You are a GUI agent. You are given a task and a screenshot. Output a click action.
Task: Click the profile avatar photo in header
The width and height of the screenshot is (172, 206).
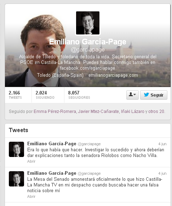click(x=88, y=23)
